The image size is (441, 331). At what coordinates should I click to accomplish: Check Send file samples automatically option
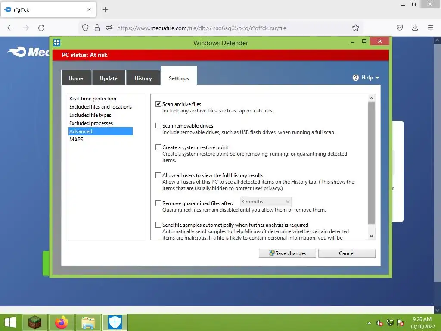coord(158,225)
